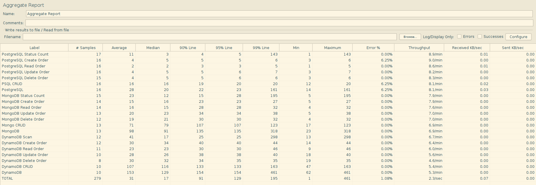This screenshot has height=185, width=536.
Task: Click the Browse button
Action: point(410,37)
